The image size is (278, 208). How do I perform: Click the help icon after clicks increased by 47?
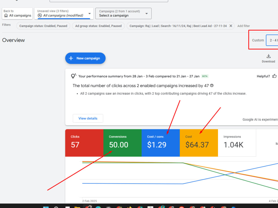click(x=212, y=86)
